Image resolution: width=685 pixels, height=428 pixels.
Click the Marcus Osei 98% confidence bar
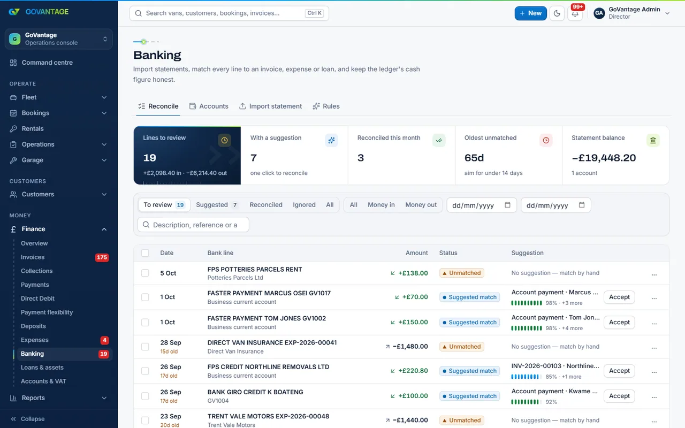click(x=527, y=303)
